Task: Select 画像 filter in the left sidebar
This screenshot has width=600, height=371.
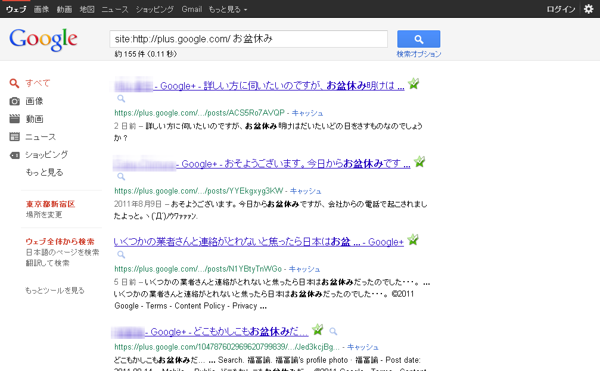Action: point(34,101)
